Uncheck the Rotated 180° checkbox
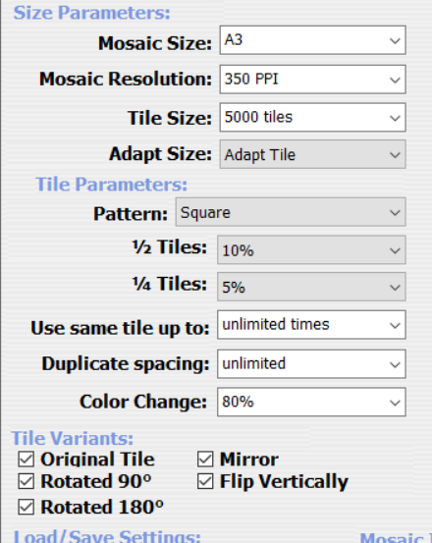The image size is (432, 543). [26, 508]
